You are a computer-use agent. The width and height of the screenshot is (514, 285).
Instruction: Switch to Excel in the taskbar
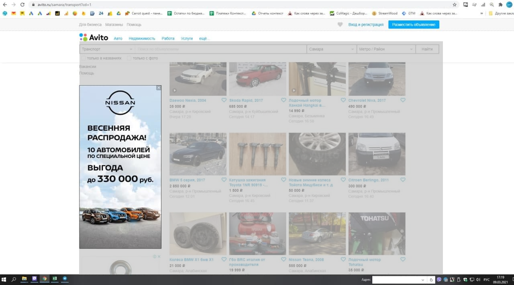click(x=55, y=279)
